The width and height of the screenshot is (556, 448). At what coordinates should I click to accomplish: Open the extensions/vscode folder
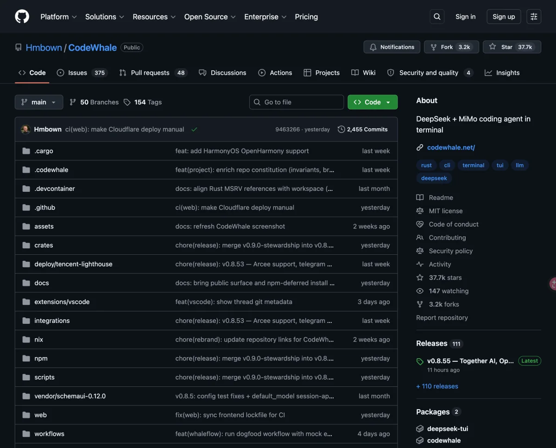click(62, 302)
